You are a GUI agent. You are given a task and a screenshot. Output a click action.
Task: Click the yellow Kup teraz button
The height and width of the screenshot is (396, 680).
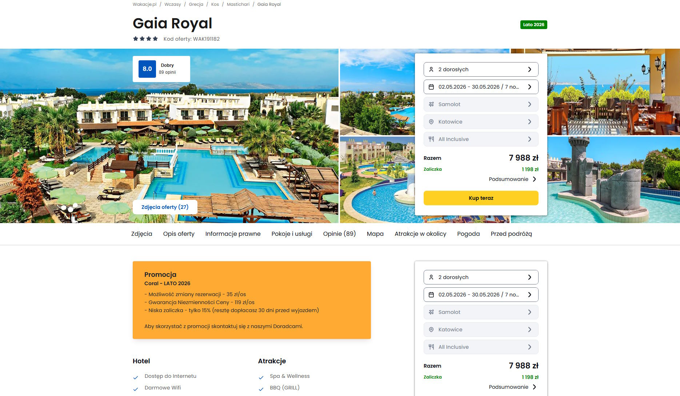click(x=481, y=198)
